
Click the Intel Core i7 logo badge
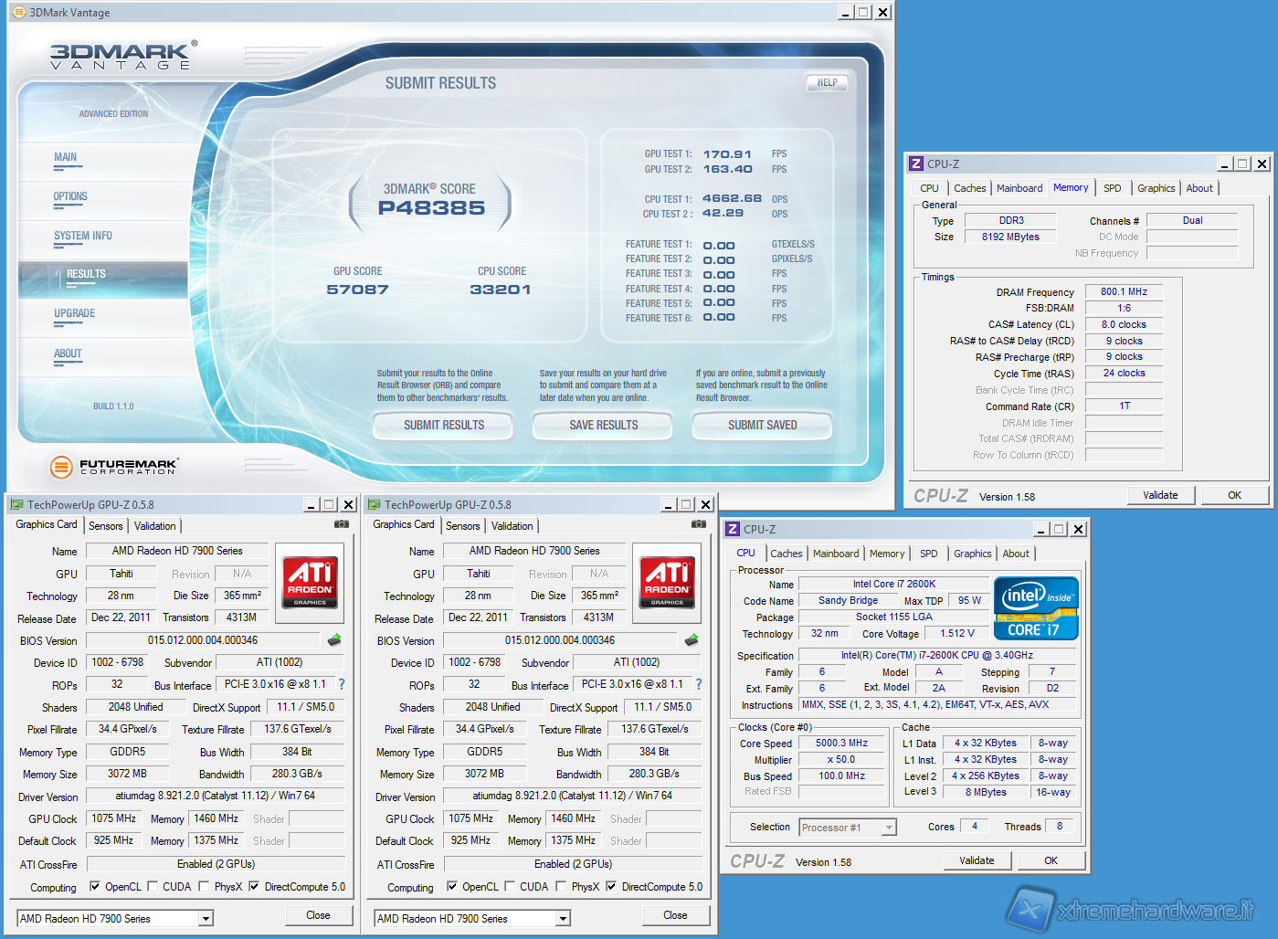[1036, 607]
